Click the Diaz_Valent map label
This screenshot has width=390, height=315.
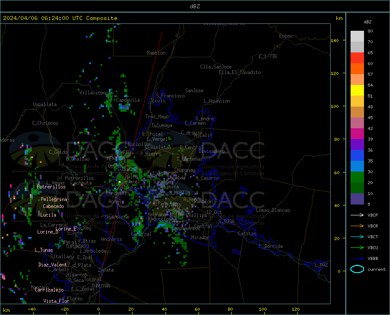point(52,265)
